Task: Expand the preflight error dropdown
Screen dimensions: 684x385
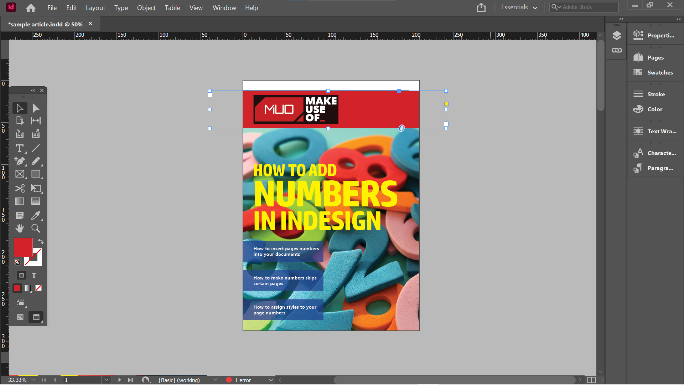Action: click(270, 380)
